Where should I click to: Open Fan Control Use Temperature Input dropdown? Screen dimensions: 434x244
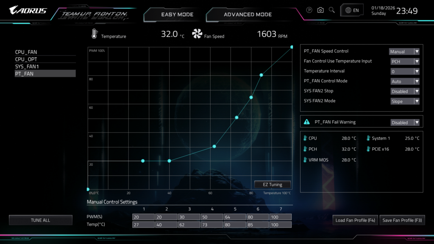tap(404, 61)
